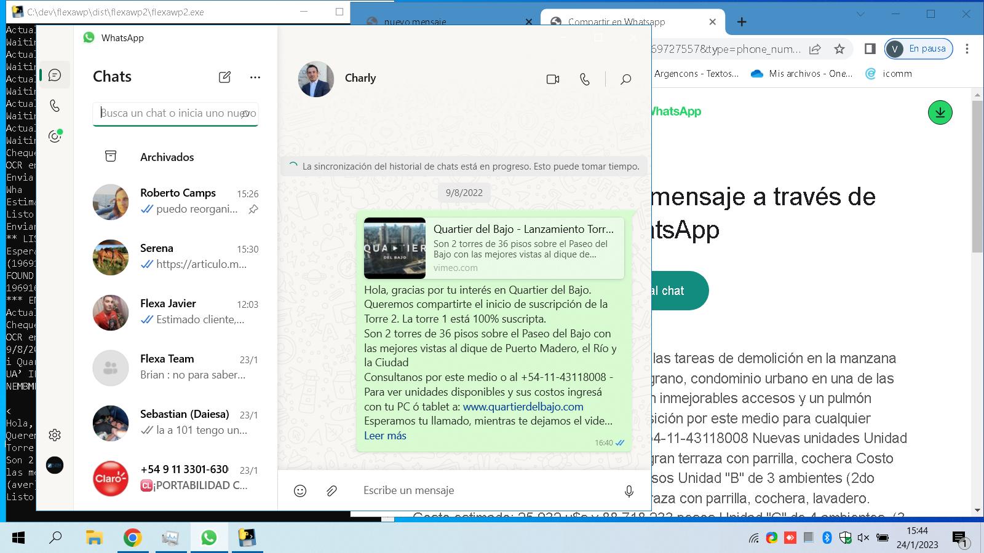Open icomm bookmark
The height and width of the screenshot is (553, 984).
[x=889, y=74]
